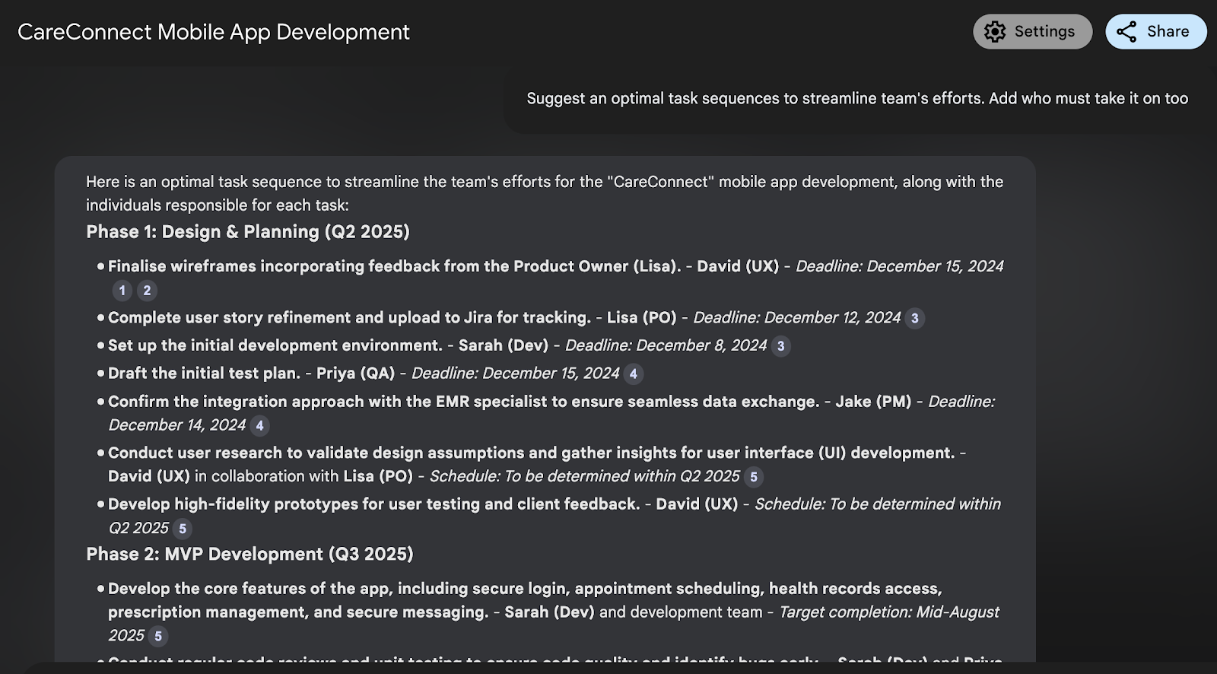Open citation 5 on the high-fidelity prototypes task
1217x674 pixels.
(182, 529)
